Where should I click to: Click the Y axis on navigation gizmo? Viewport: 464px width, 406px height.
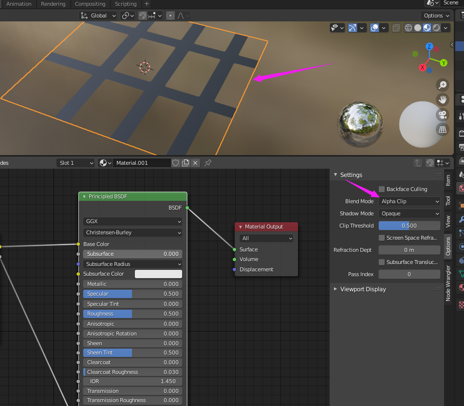(x=443, y=63)
